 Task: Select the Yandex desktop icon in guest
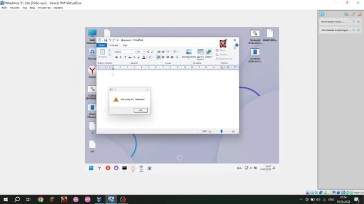(x=92, y=72)
